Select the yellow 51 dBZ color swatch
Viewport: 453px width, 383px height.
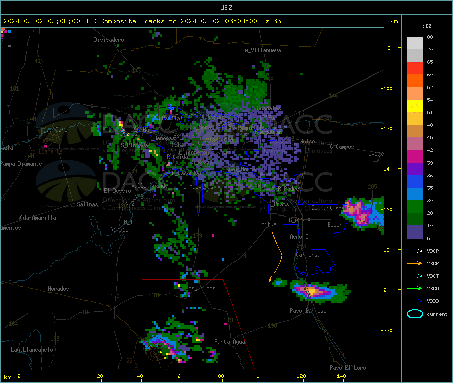[415, 106]
